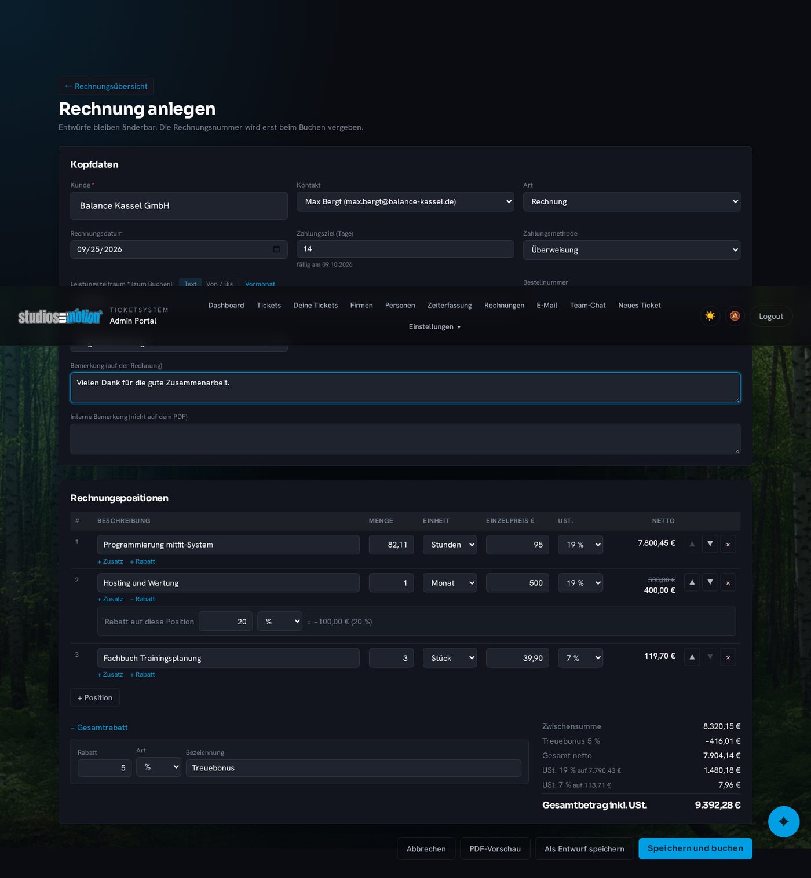The width and height of the screenshot is (811, 878).
Task: Open Rechnungen navigation item
Action: click(504, 305)
